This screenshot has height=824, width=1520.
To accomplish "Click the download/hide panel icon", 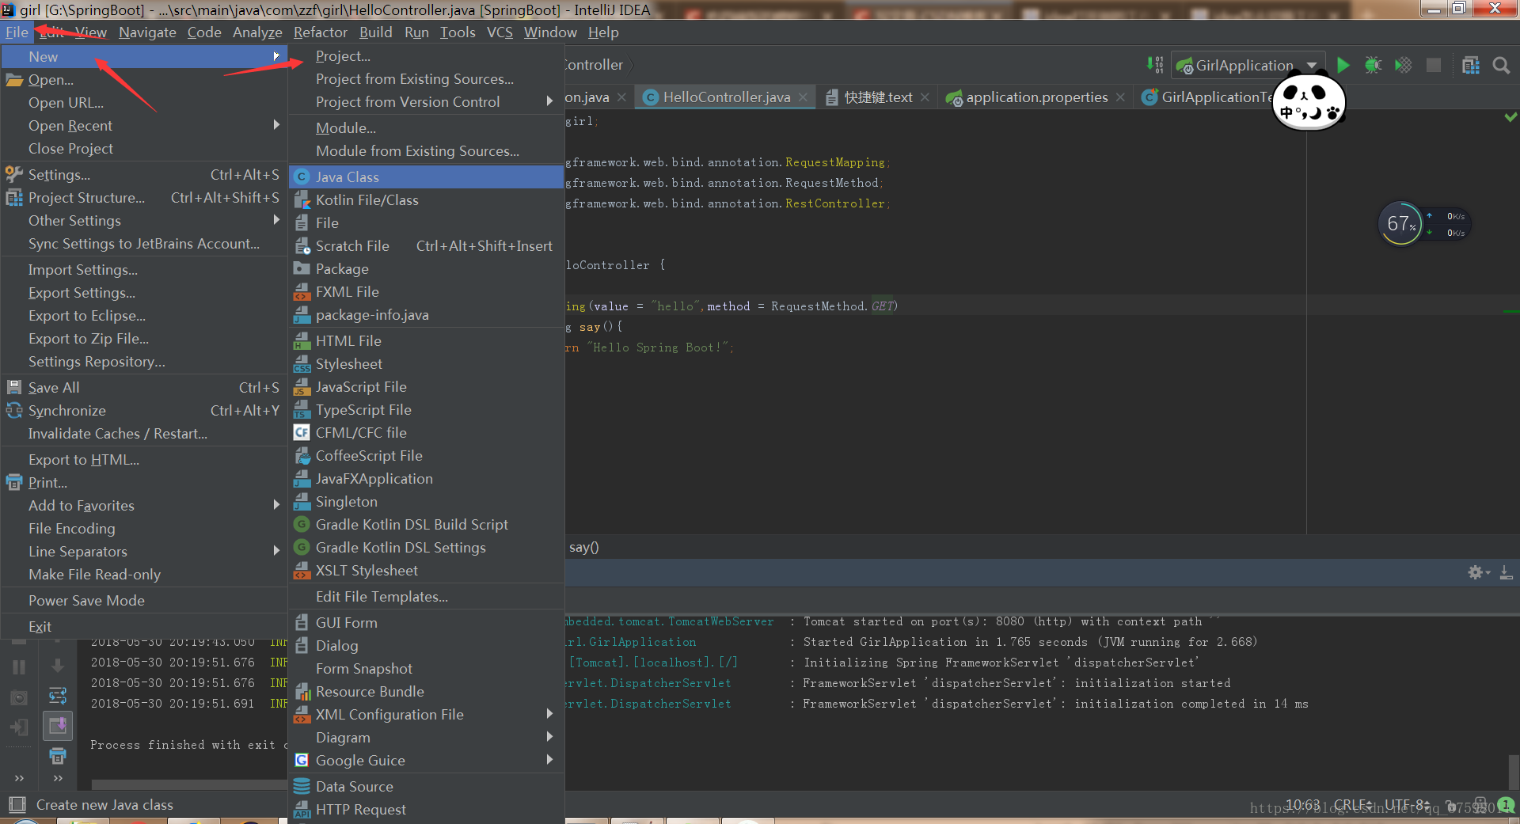I will (1506, 571).
